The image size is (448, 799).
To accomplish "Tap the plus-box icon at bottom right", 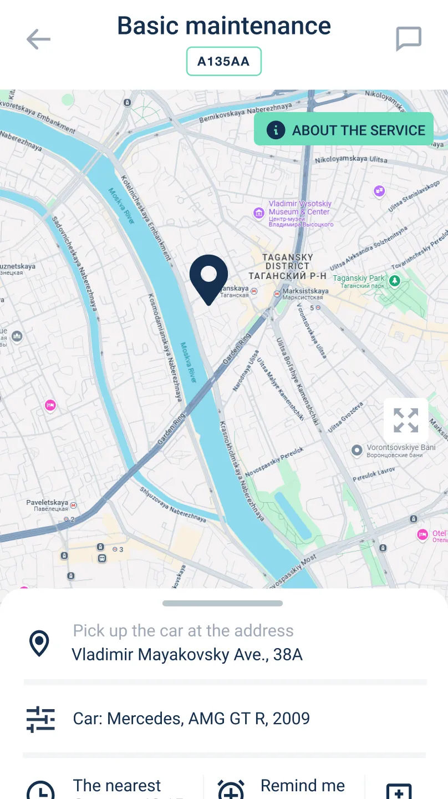I will coord(399,791).
